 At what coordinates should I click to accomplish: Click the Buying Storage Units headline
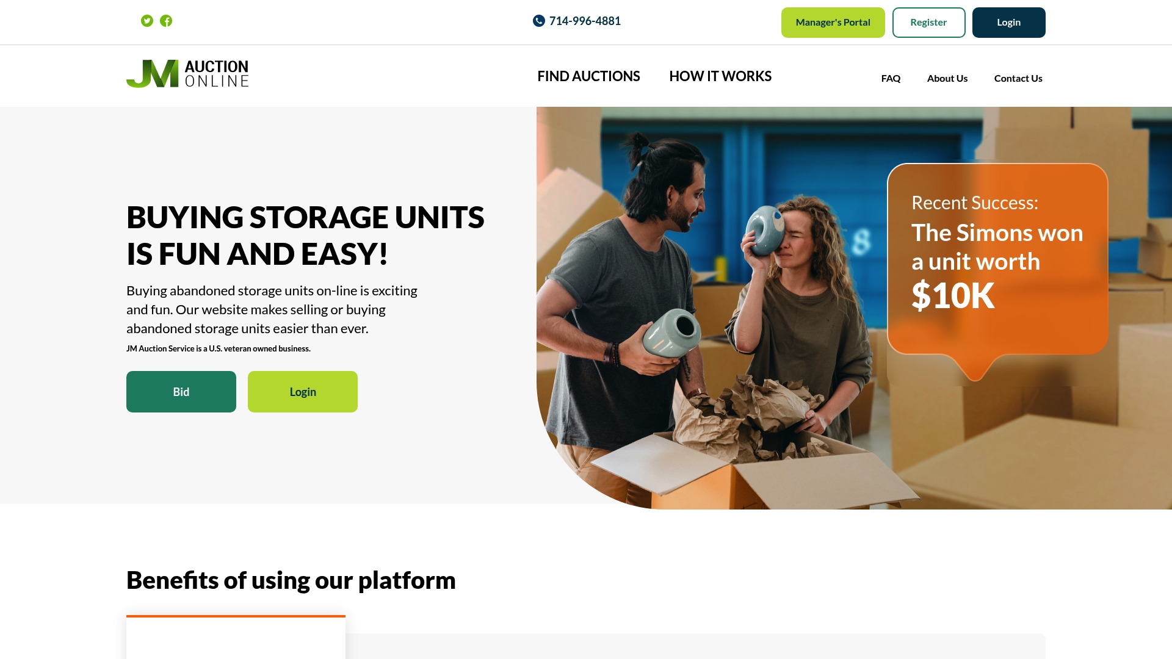(305, 236)
